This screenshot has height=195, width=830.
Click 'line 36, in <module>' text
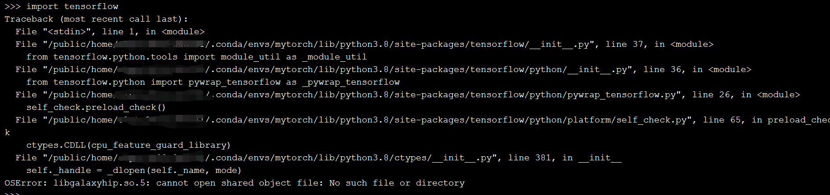click(697, 69)
